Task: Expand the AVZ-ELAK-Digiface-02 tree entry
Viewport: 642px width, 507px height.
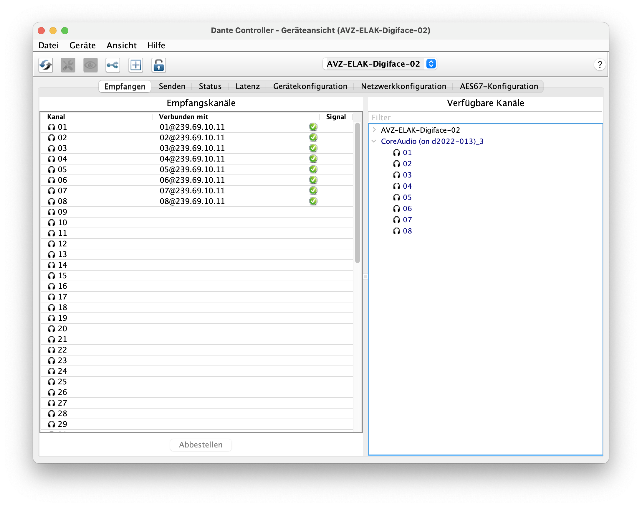Action: (374, 130)
